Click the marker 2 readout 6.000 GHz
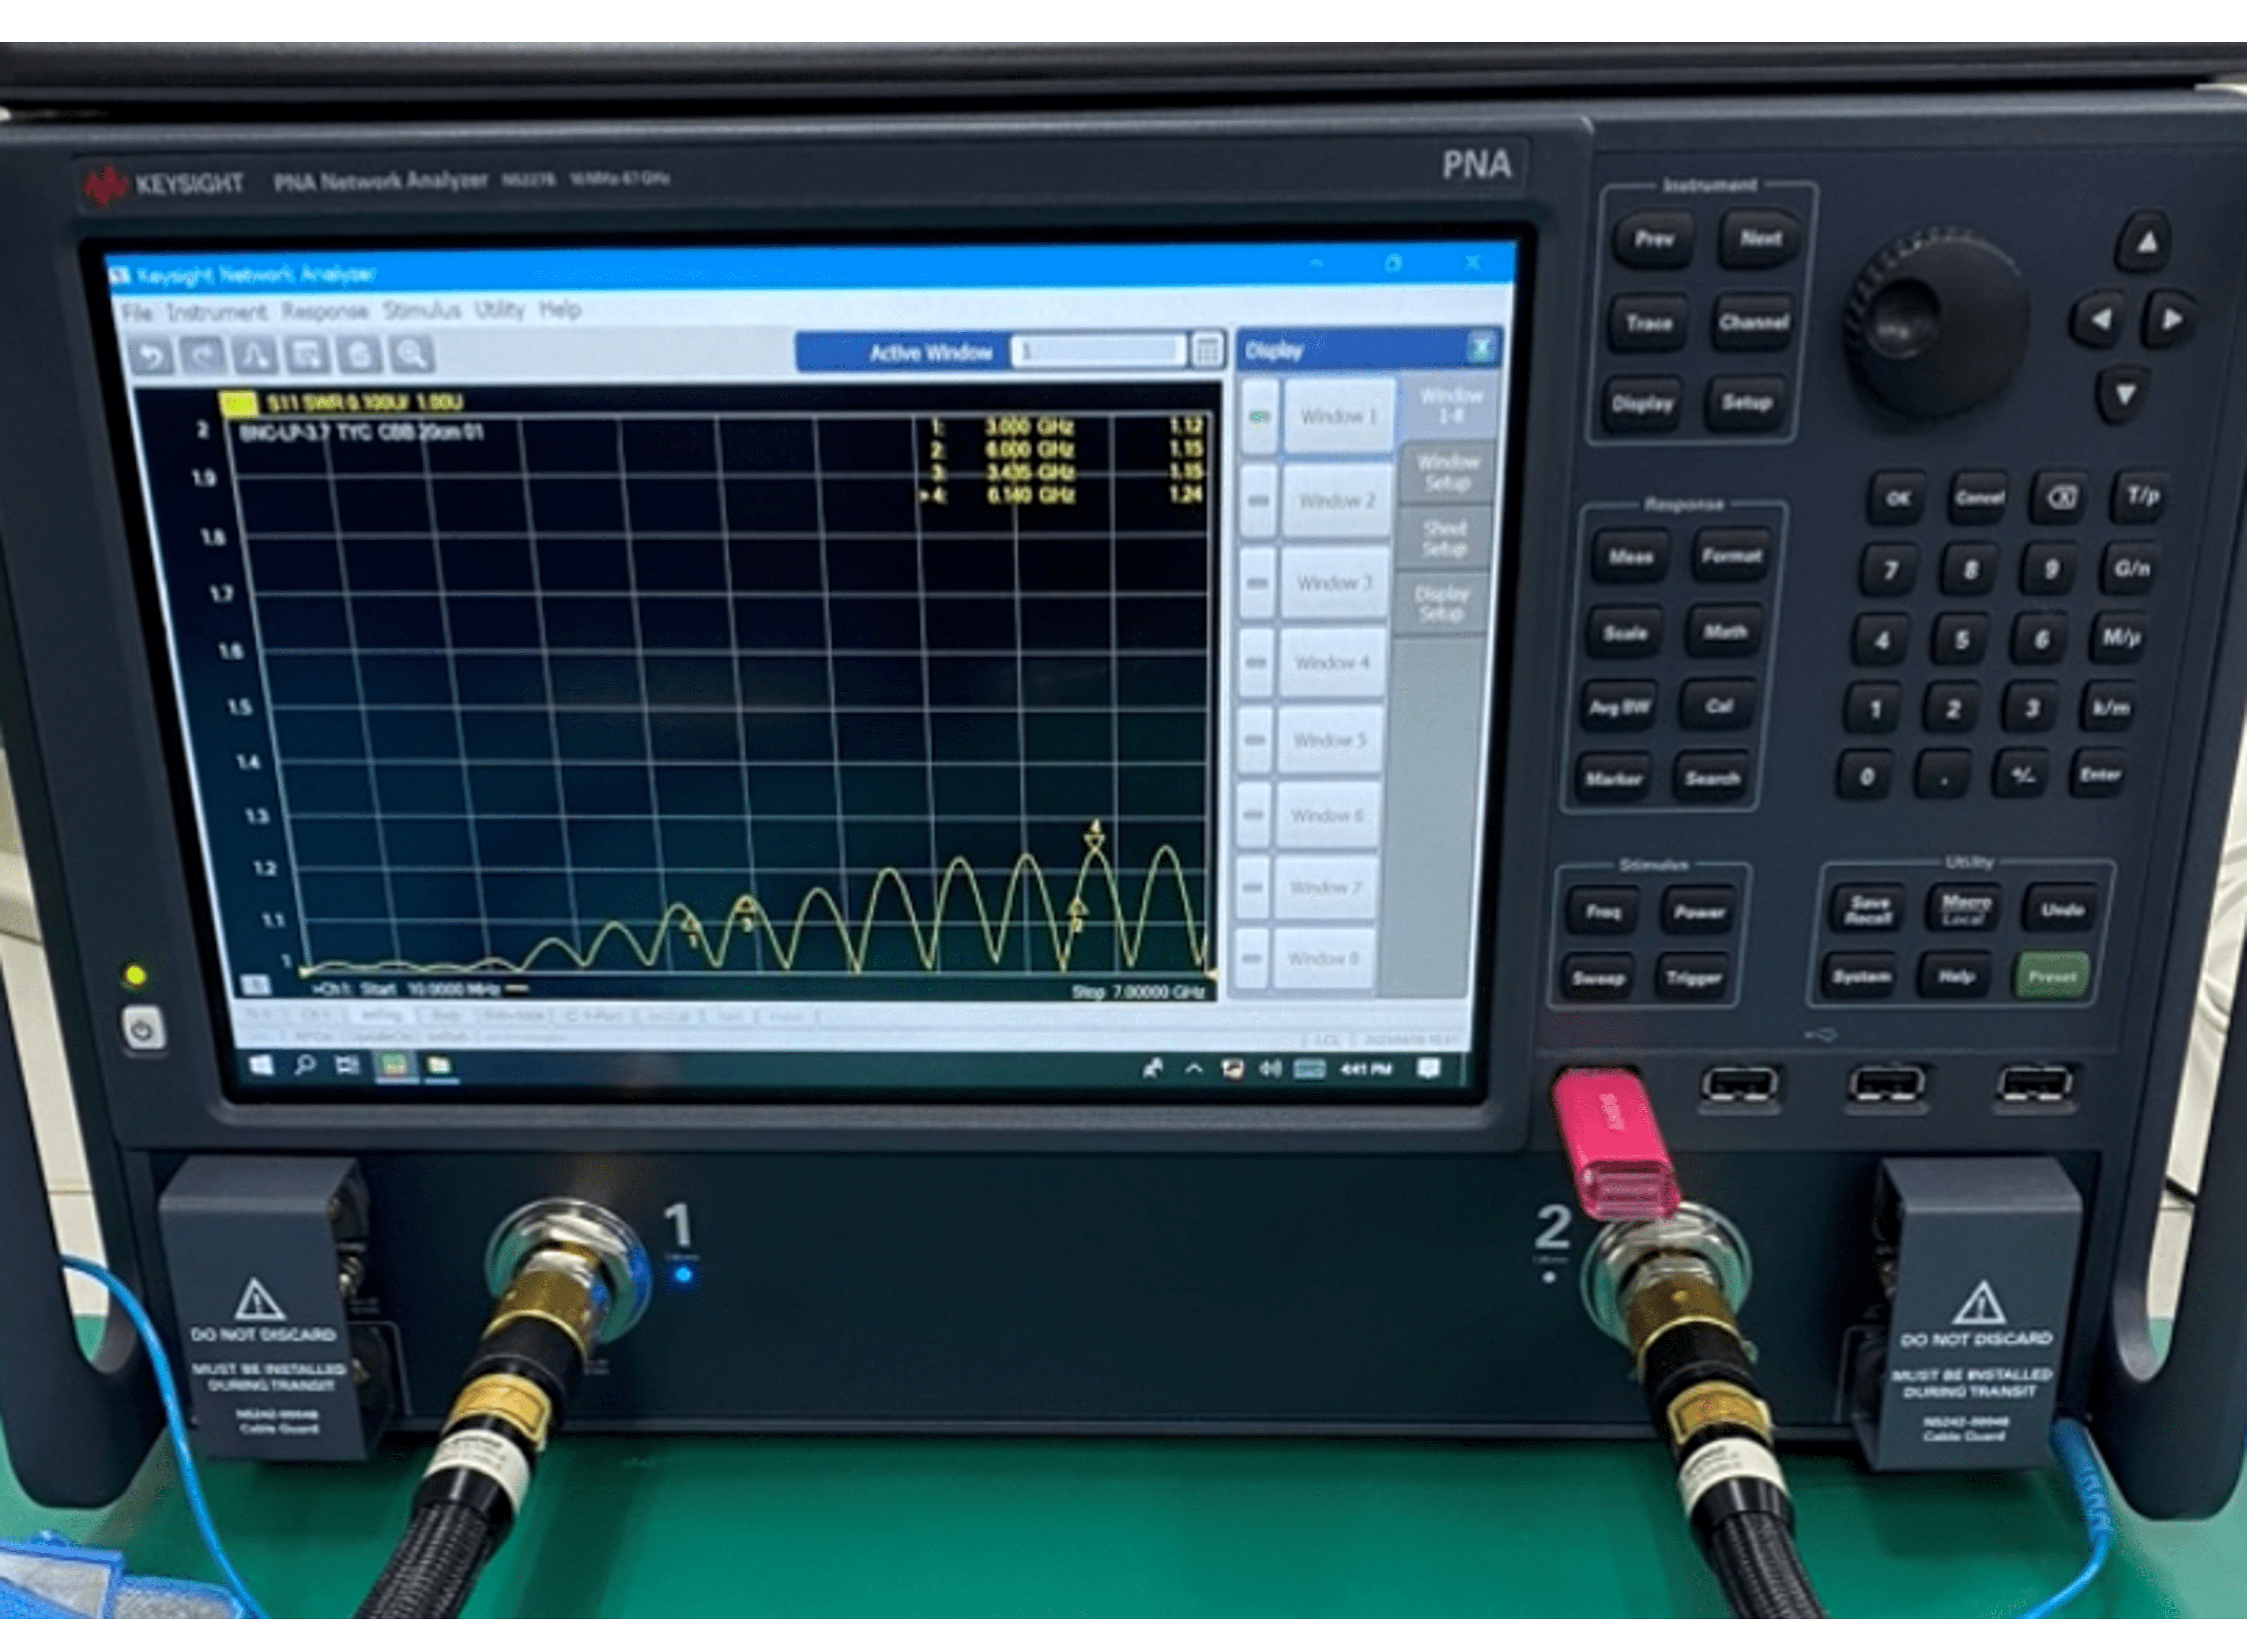This screenshot has width=2247, height=1652. coord(1029,450)
